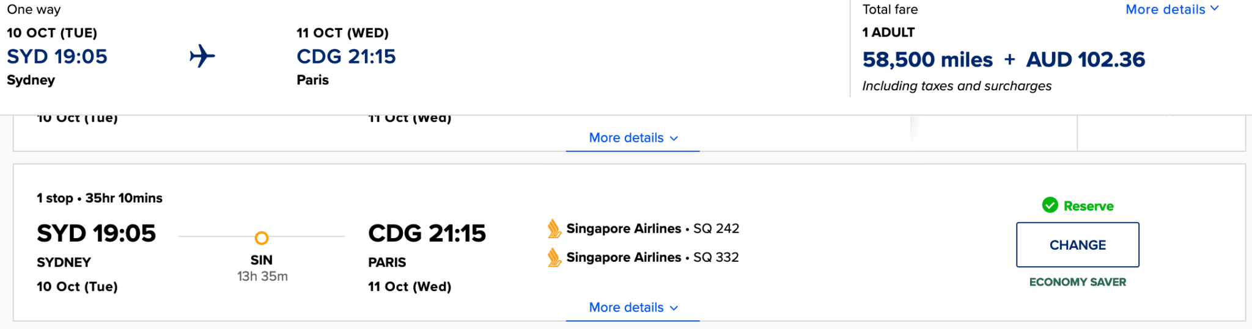Viewport: 1252px width, 329px height.
Task: Click the ECONOMY SAVER fare label
Action: click(x=1077, y=282)
